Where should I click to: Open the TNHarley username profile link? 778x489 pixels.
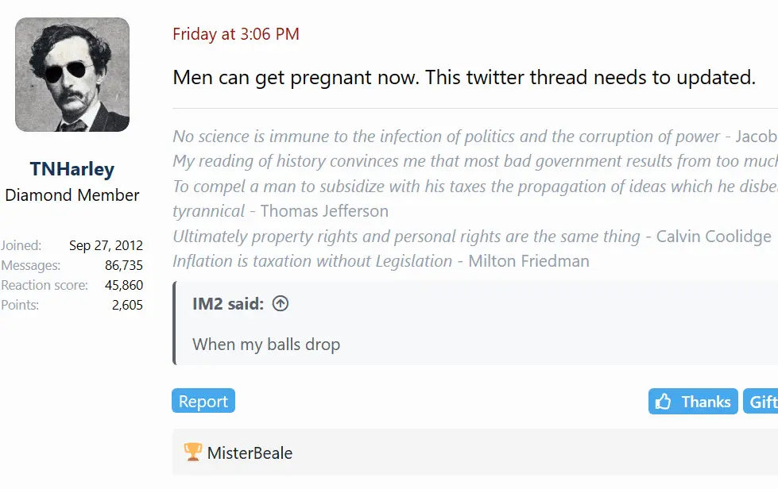(x=72, y=169)
